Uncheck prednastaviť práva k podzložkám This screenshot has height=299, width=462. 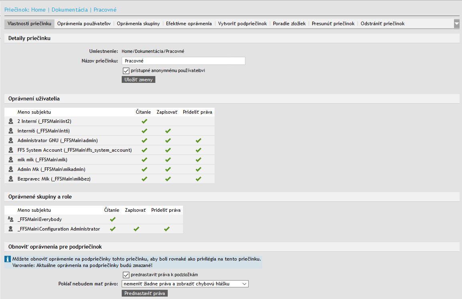click(x=126, y=275)
